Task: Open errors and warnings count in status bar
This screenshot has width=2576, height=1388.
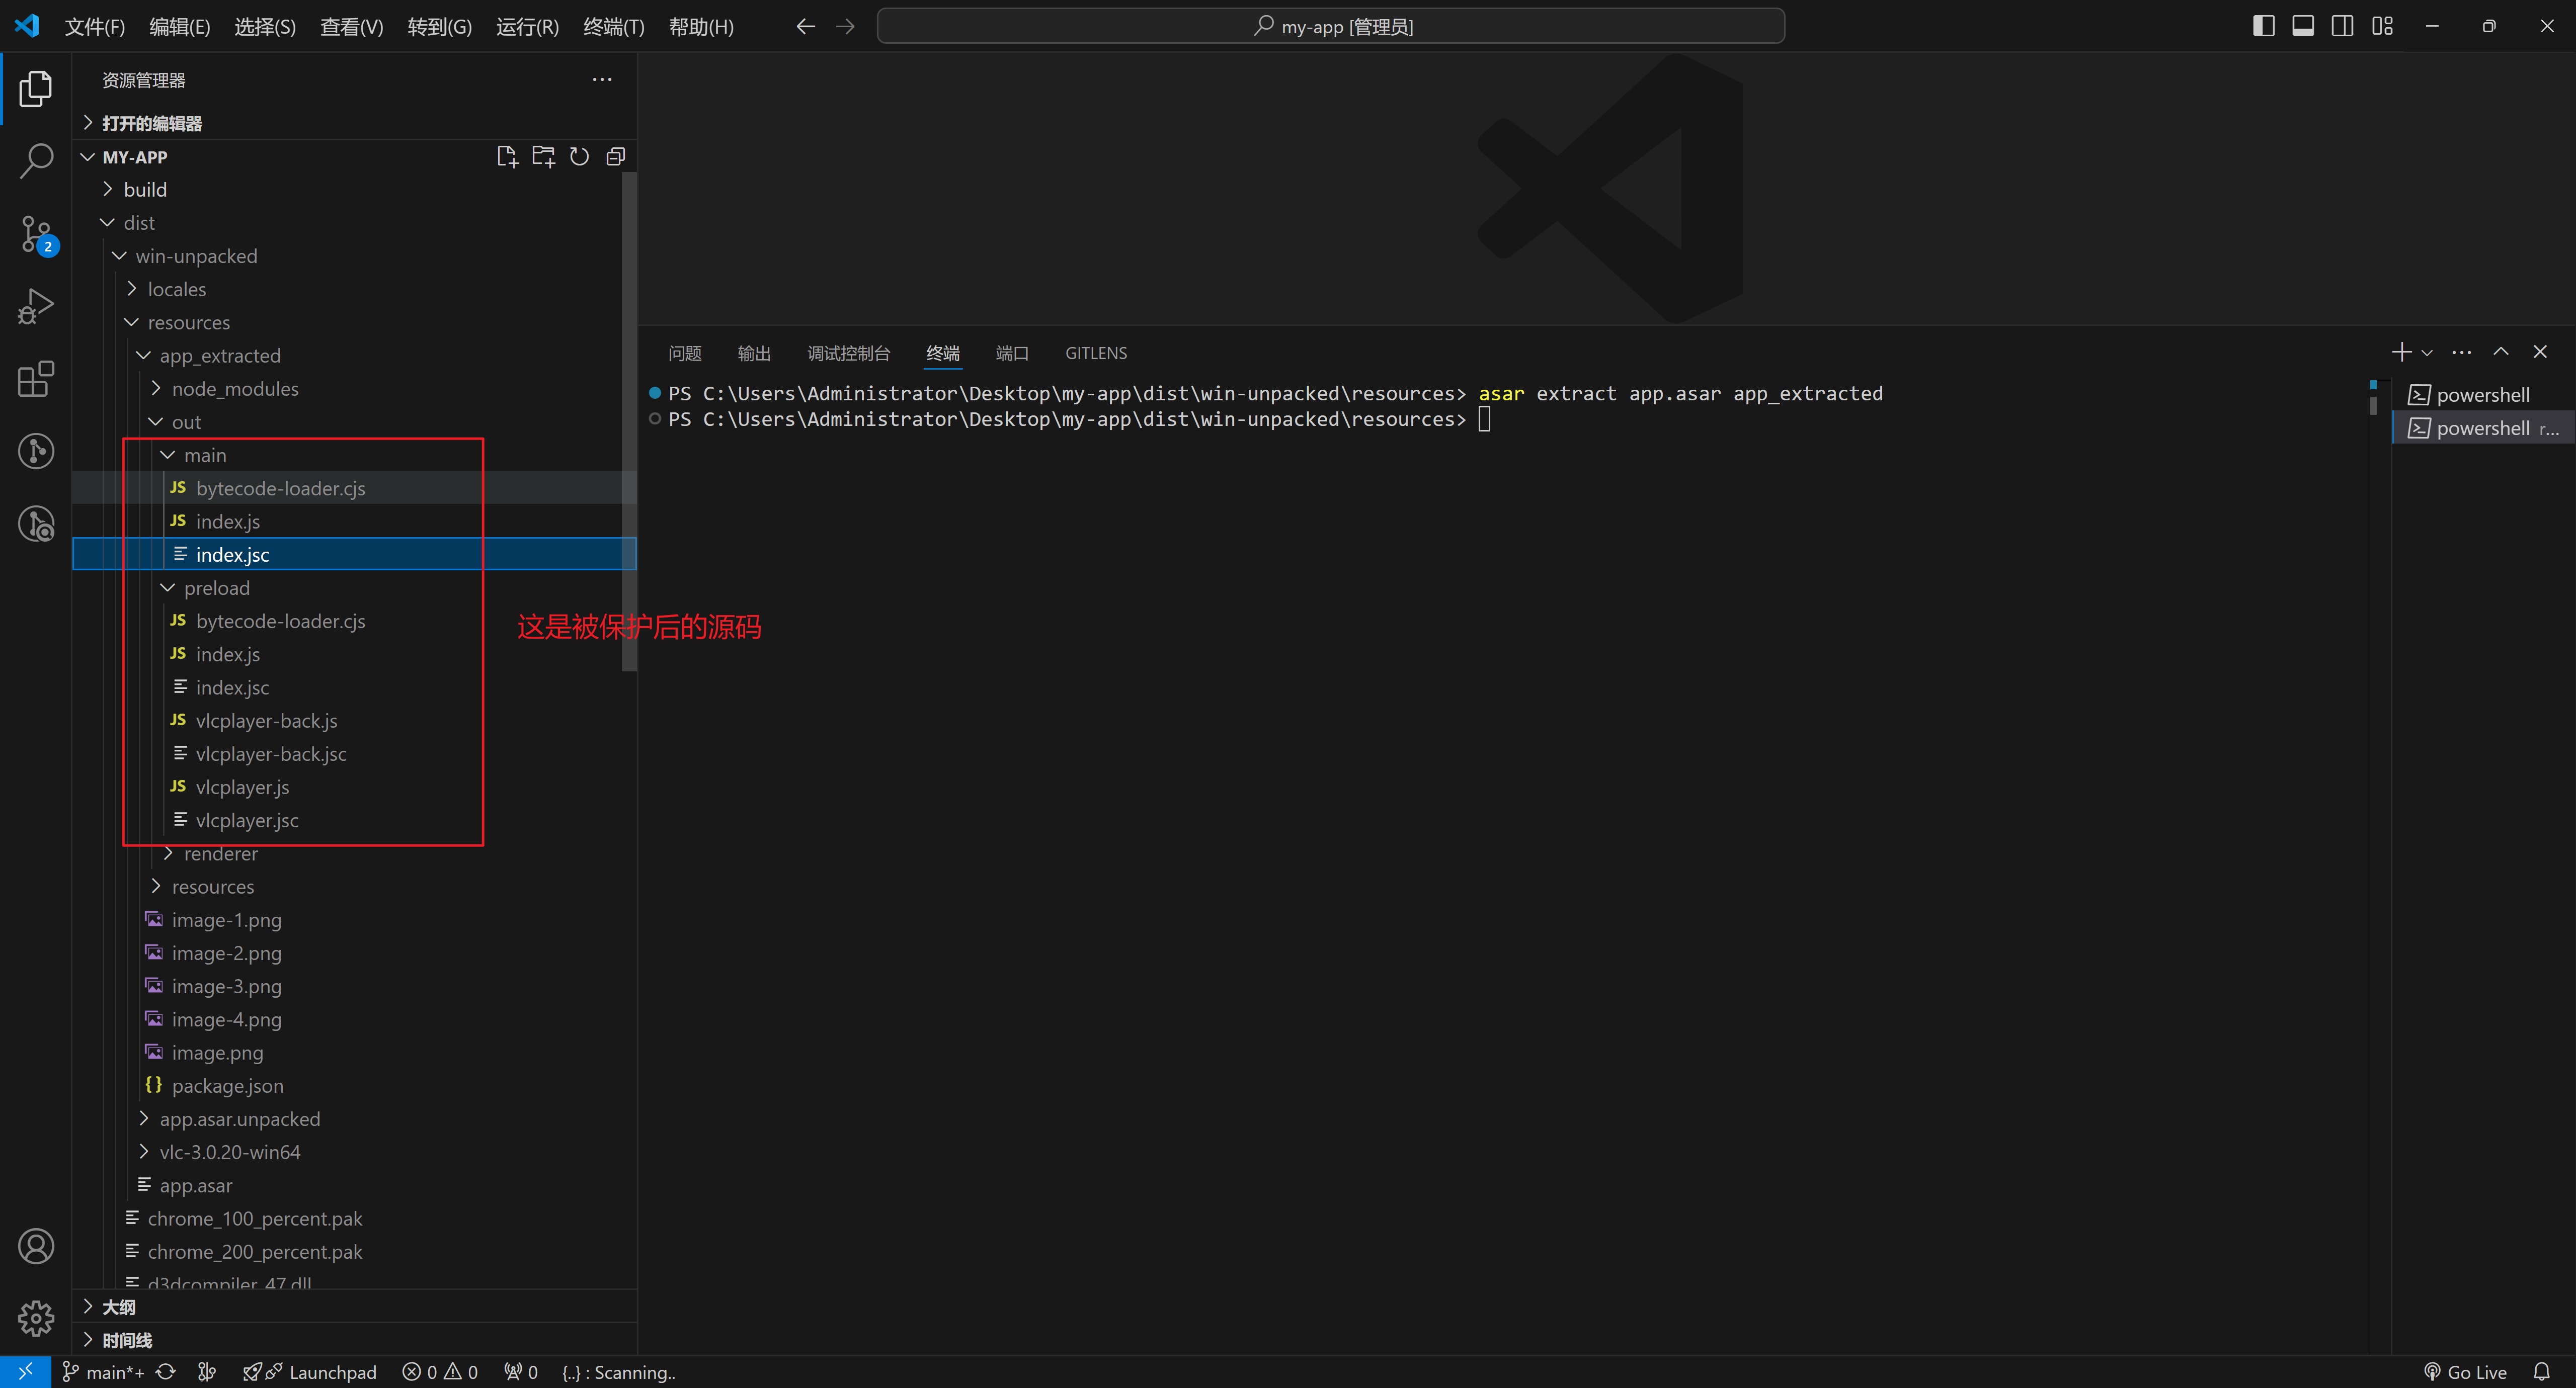Action: tap(440, 1372)
